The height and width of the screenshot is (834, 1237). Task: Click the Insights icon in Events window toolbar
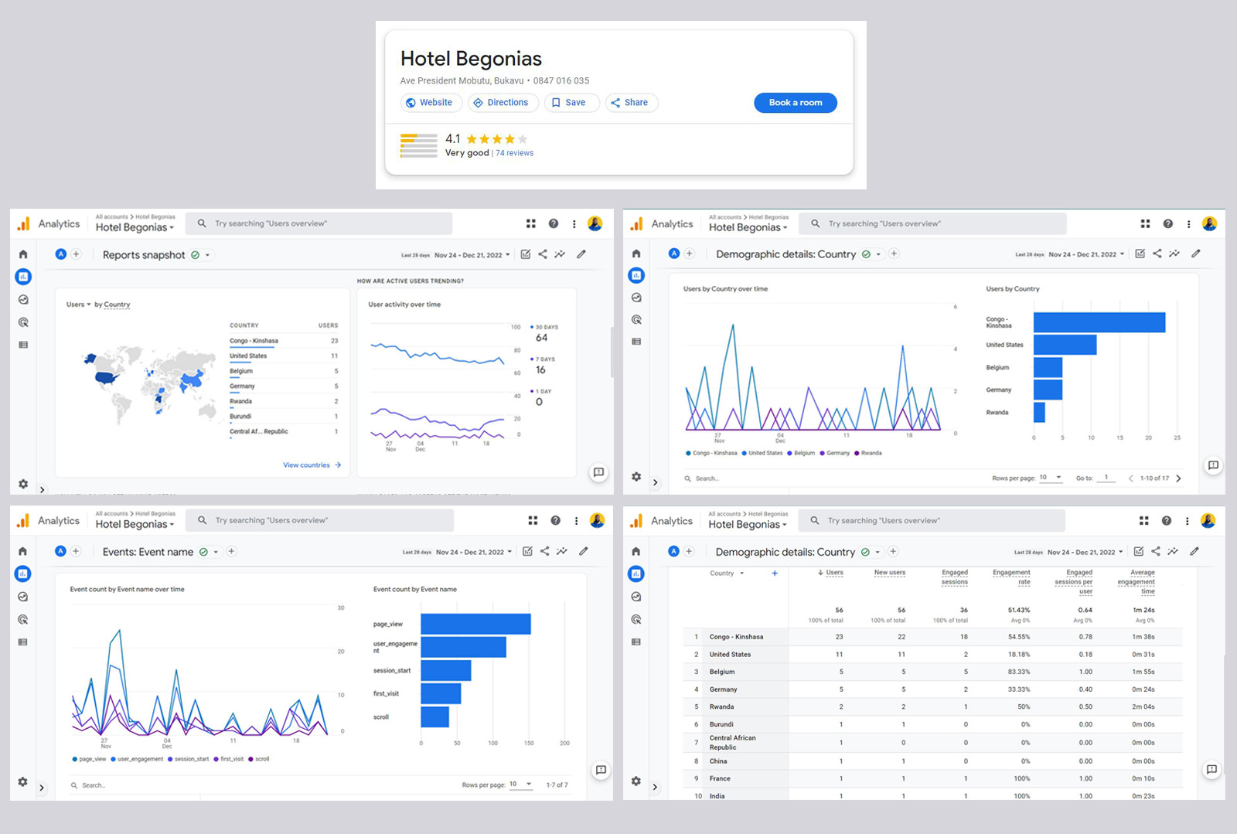point(562,551)
